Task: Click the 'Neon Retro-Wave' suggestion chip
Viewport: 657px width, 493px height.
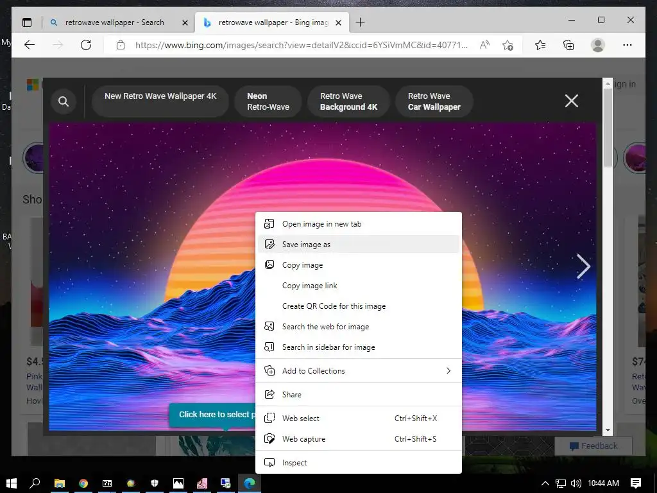Action: click(268, 101)
